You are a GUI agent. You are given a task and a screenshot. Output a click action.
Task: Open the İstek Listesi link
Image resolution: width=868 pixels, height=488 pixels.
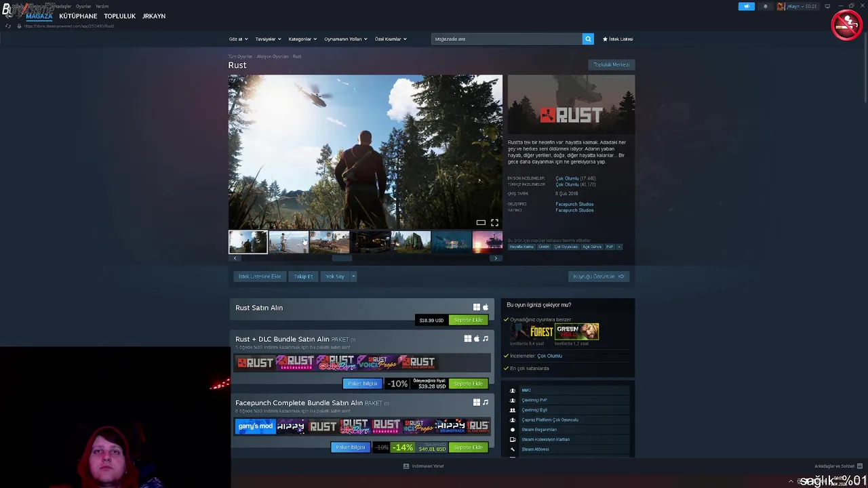tap(618, 39)
